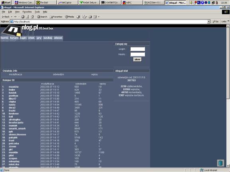Switch to Windows Commander taskbar window
The image size is (230, 172).
[24, 3]
